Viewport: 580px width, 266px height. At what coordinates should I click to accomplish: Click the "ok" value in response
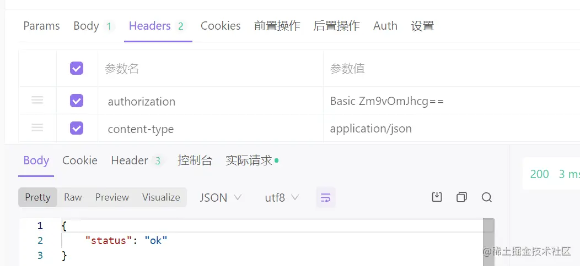coord(155,241)
